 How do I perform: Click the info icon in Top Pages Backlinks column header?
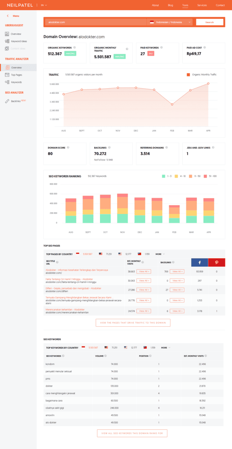174,262
